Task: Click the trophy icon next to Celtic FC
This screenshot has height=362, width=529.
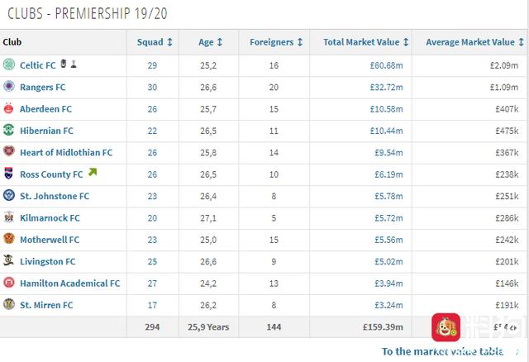Action: (x=74, y=64)
